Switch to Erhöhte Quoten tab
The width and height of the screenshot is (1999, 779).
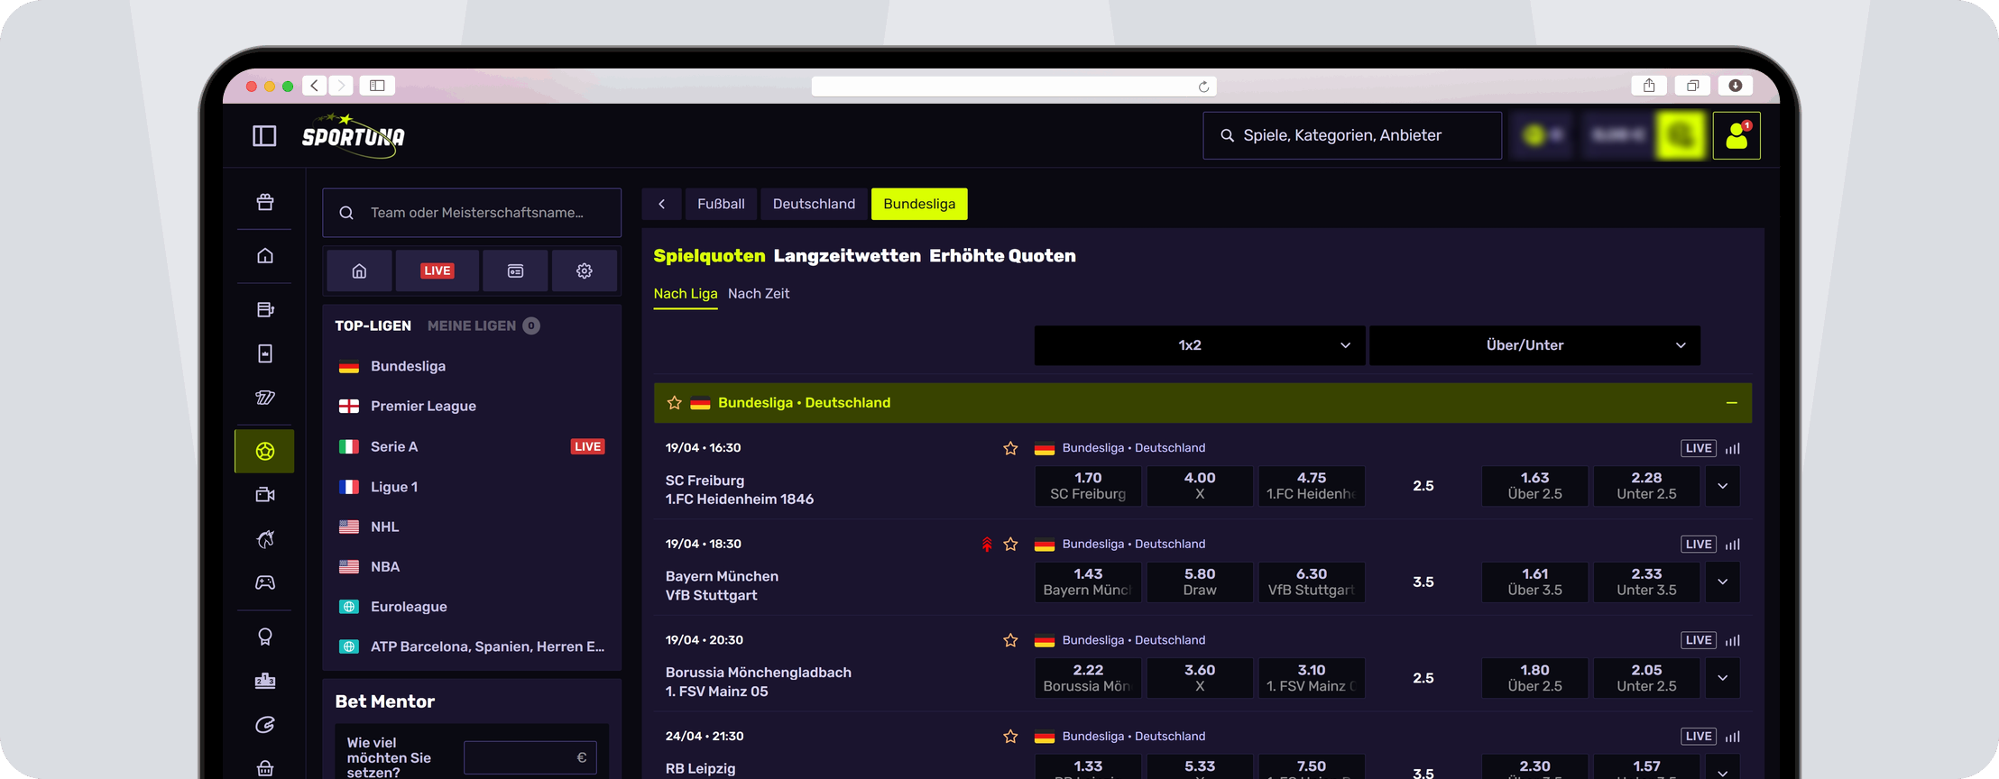point(1002,256)
